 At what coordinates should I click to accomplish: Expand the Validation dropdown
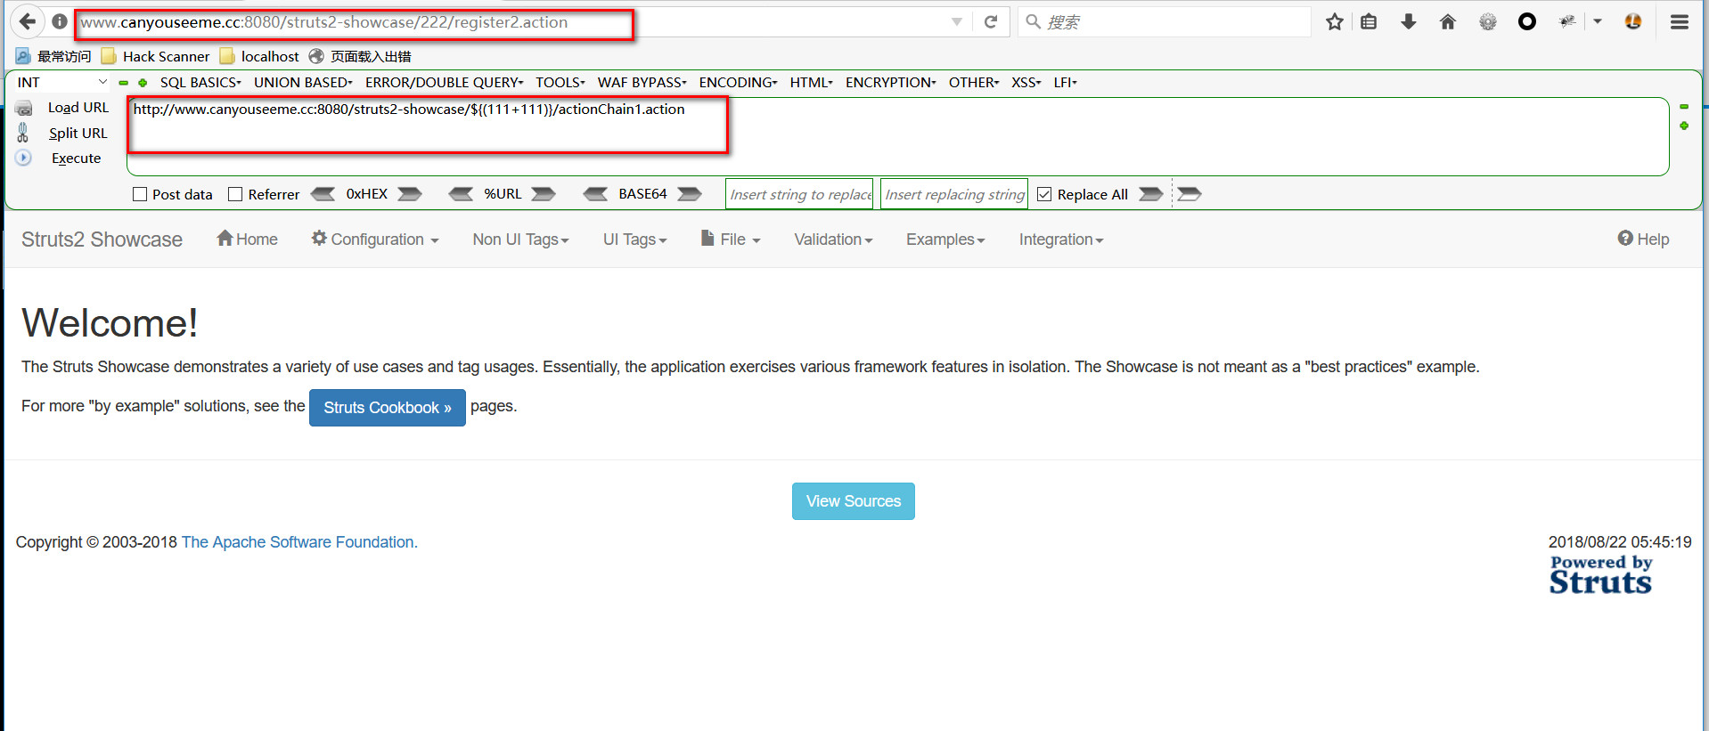pos(834,240)
